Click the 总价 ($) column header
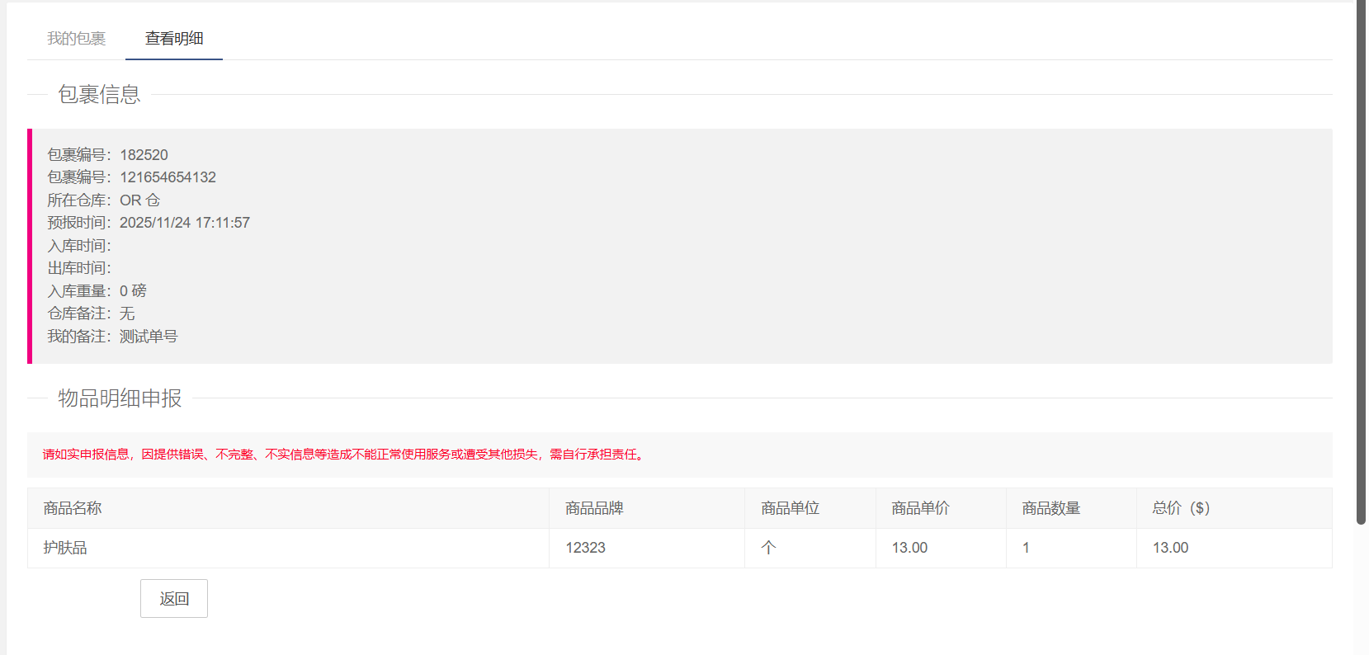 [x=1181, y=508]
